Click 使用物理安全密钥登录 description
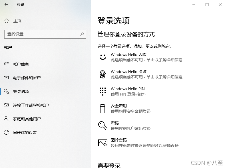 [x=131, y=111]
